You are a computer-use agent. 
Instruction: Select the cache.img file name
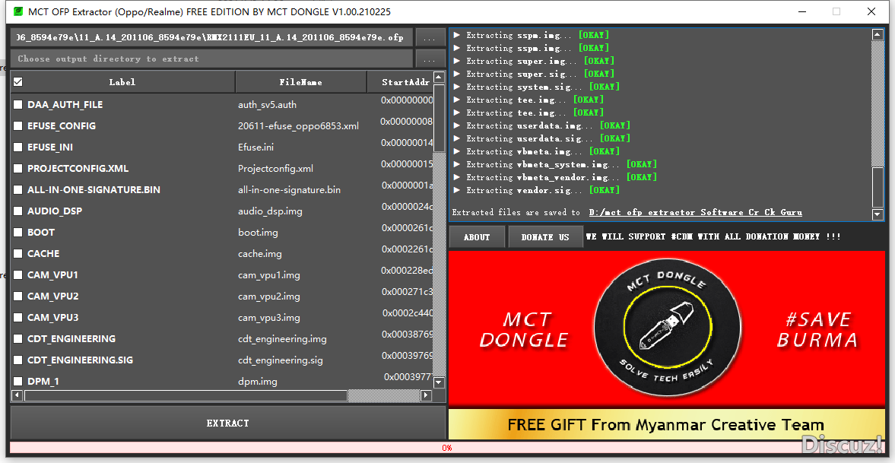pos(260,254)
